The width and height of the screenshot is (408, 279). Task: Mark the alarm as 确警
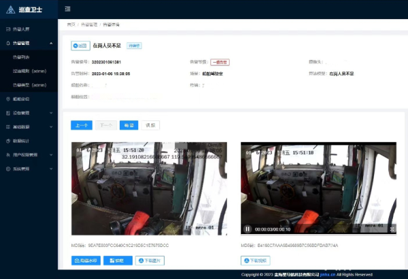click(128, 125)
